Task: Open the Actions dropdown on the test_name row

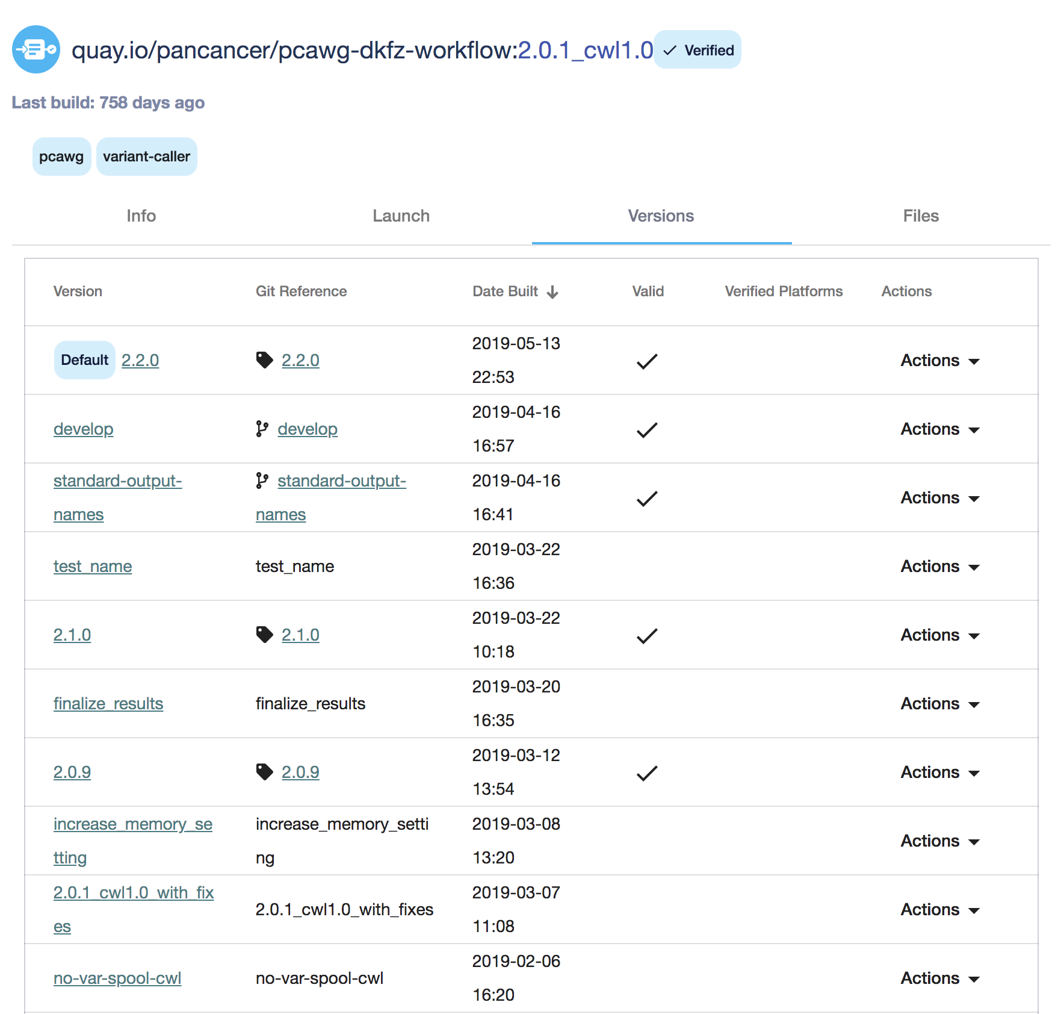Action: click(x=939, y=566)
